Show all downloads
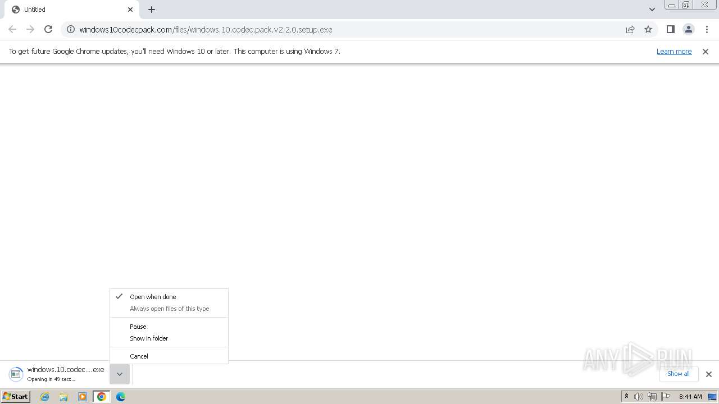 pos(678,374)
